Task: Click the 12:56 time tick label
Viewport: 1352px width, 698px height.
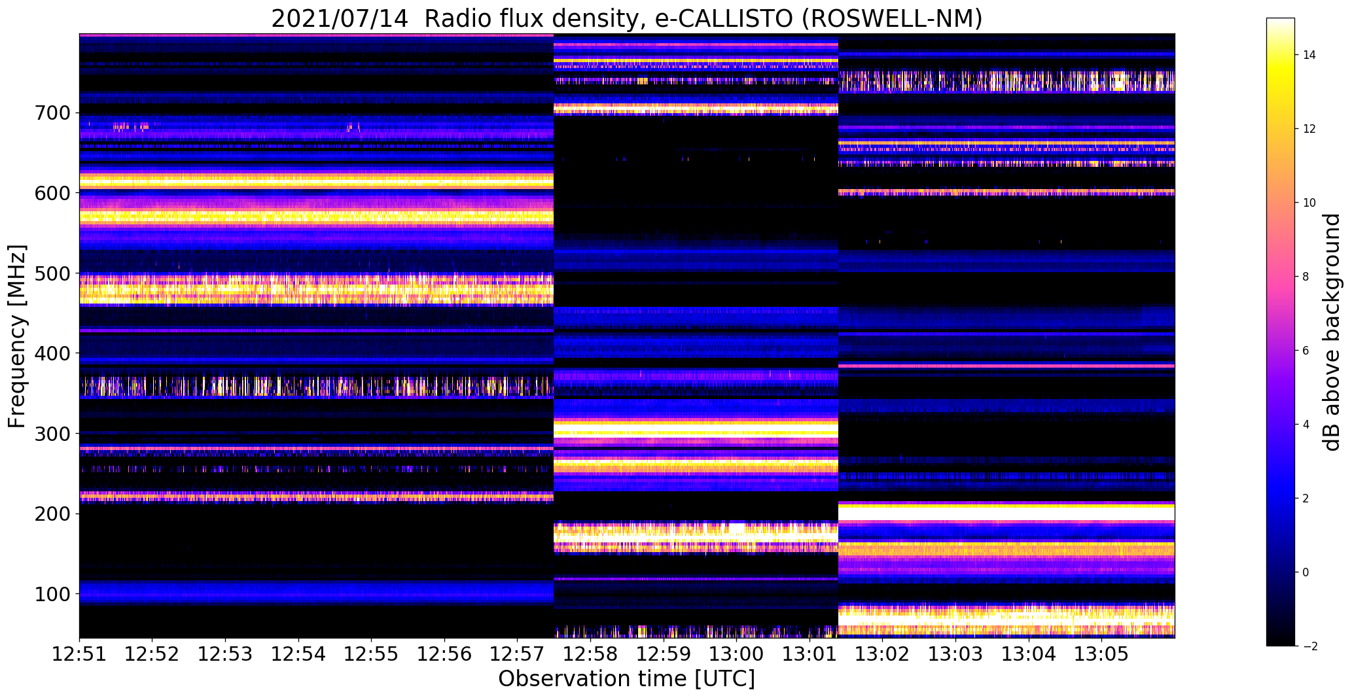Action: click(445, 654)
